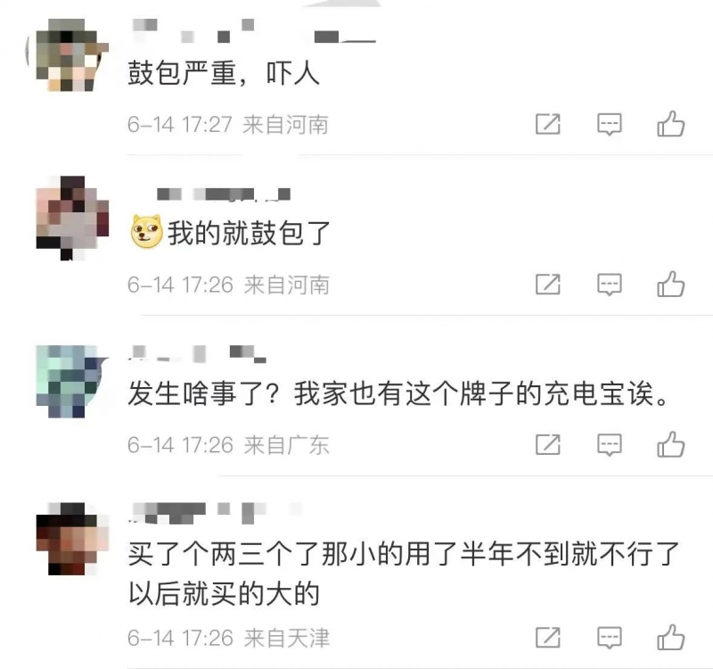Repost the comment from 天津
The width and height of the screenshot is (713, 669).
coord(548,637)
